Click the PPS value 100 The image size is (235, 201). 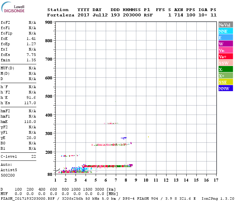tap(191, 15)
